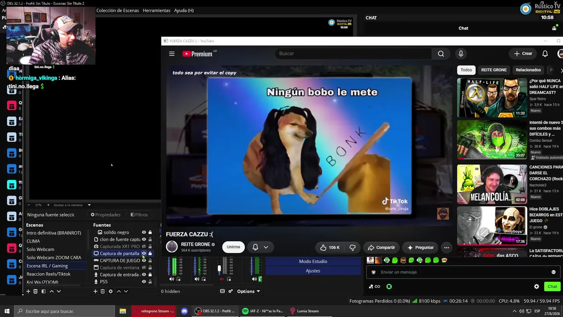The height and width of the screenshot is (317, 563).
Task: Open the video's more actions ellipsis
Action: (446, 247)
